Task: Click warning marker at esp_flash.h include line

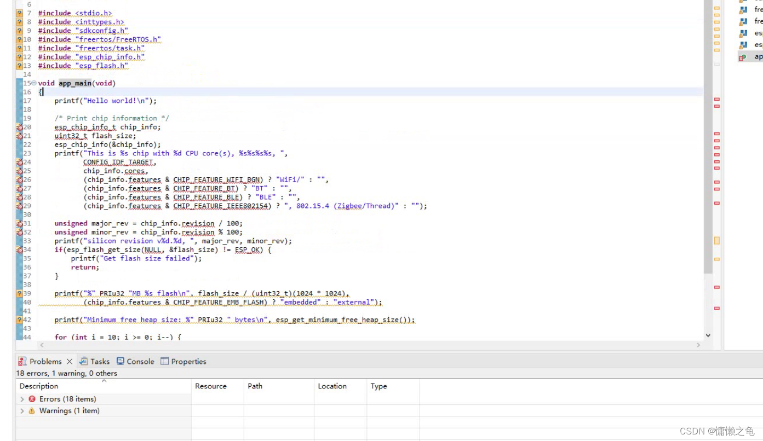Action: [x=20, y=66]
